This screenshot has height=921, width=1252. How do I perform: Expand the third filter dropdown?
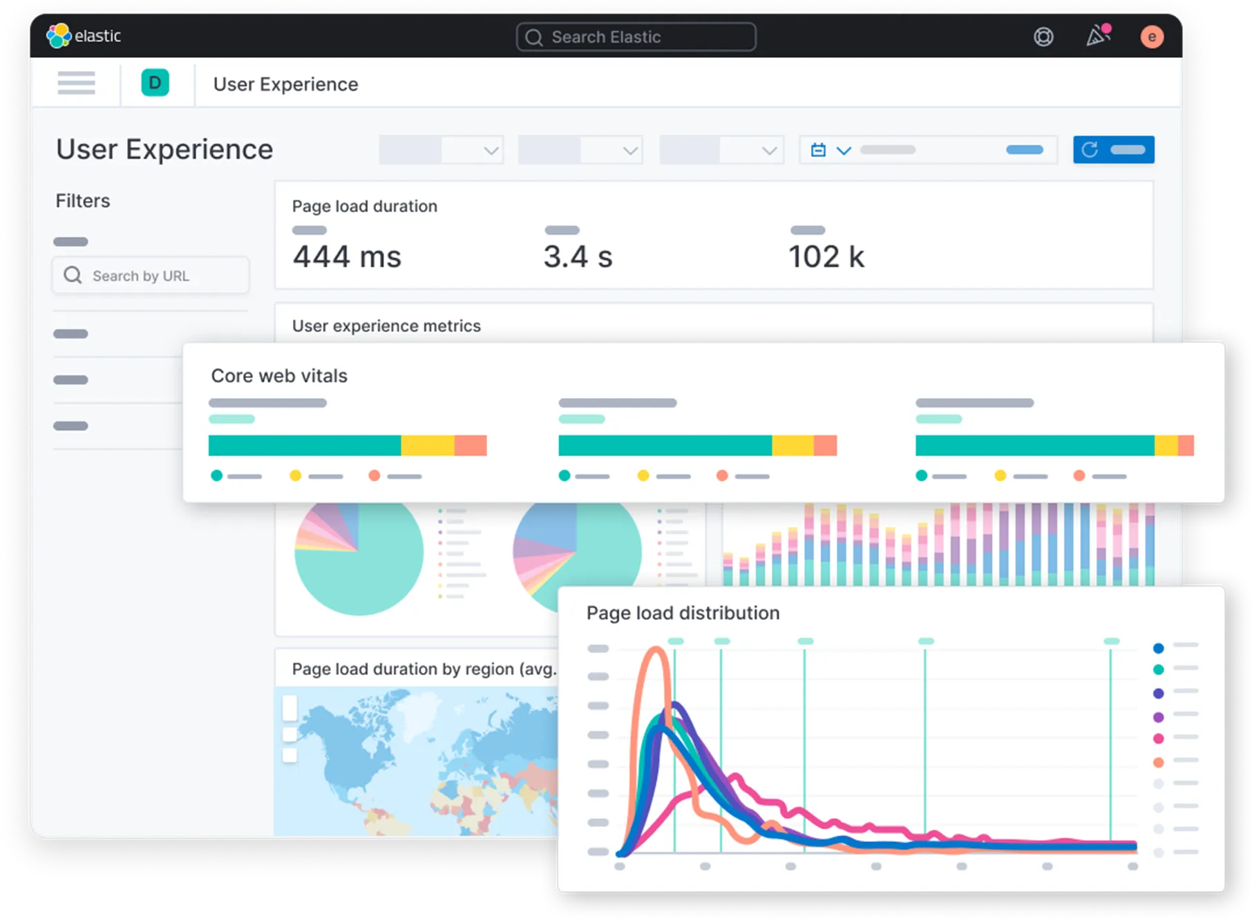click(x=721, y=150)
